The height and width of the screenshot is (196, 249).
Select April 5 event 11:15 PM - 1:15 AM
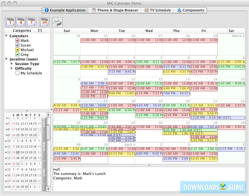(231, 149)
